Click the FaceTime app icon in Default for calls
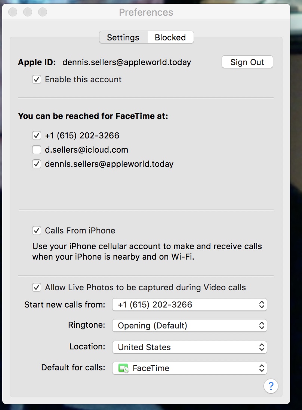 coord(124,368)
